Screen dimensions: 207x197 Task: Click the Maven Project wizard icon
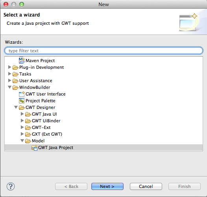[22, 61]
